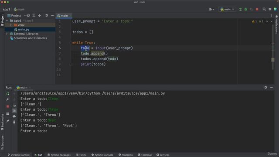Image resolution: width=279 pixels, height=157 pixels.
Task: Toggle soft-wrap in console
Action: (14, 105)
